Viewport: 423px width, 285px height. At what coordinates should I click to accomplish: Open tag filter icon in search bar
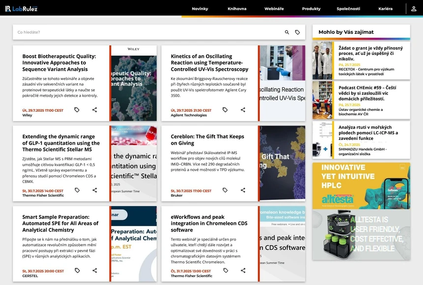coord(297,32)
